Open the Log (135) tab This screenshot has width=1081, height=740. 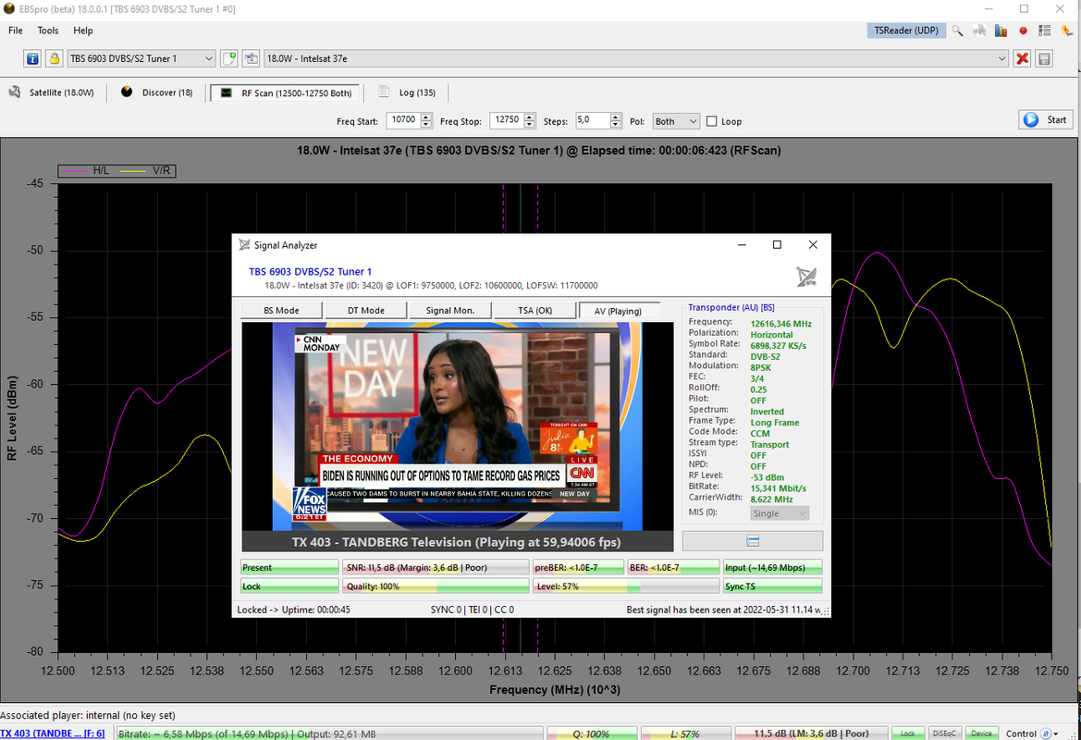pyautogui.click(x=408, y=92)
